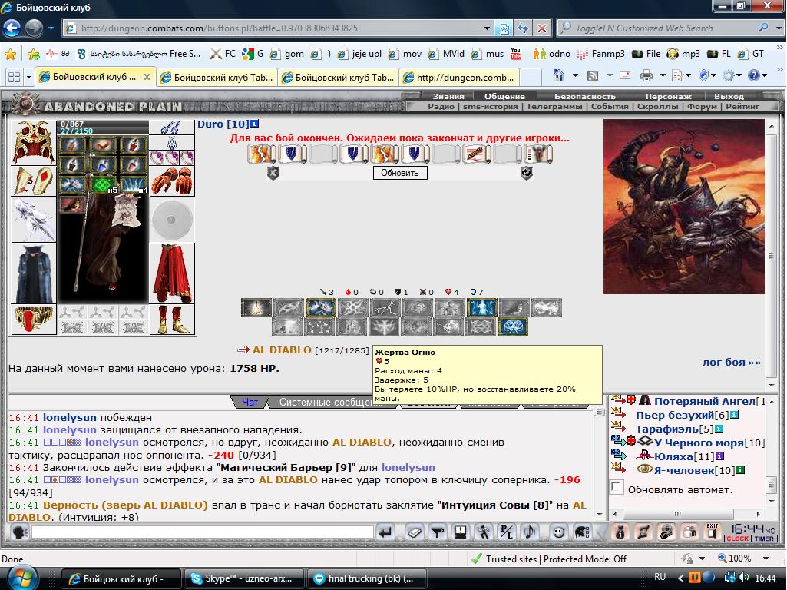The width and height of the screenshot is (787, 590).
Task: Click the CLOCK toggle label
Action: coord(737,539)
